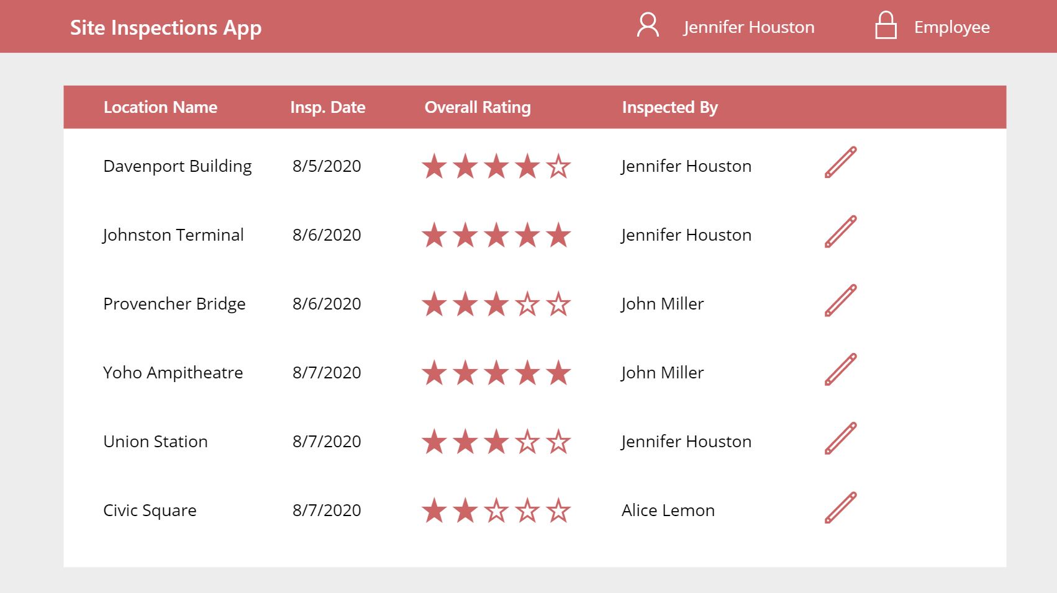The height and width of the screenshot is (593, 1057).
Task: Set Davenport Building rating to five stars
Action: [x=560, y=166]
